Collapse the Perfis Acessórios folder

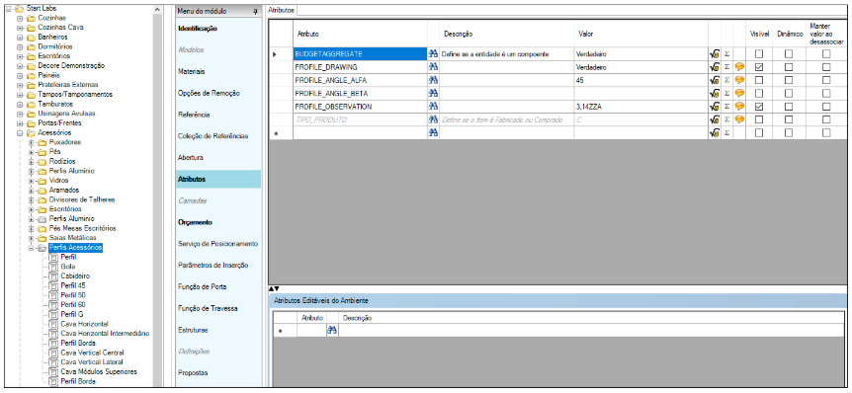(x=32, y=248)
